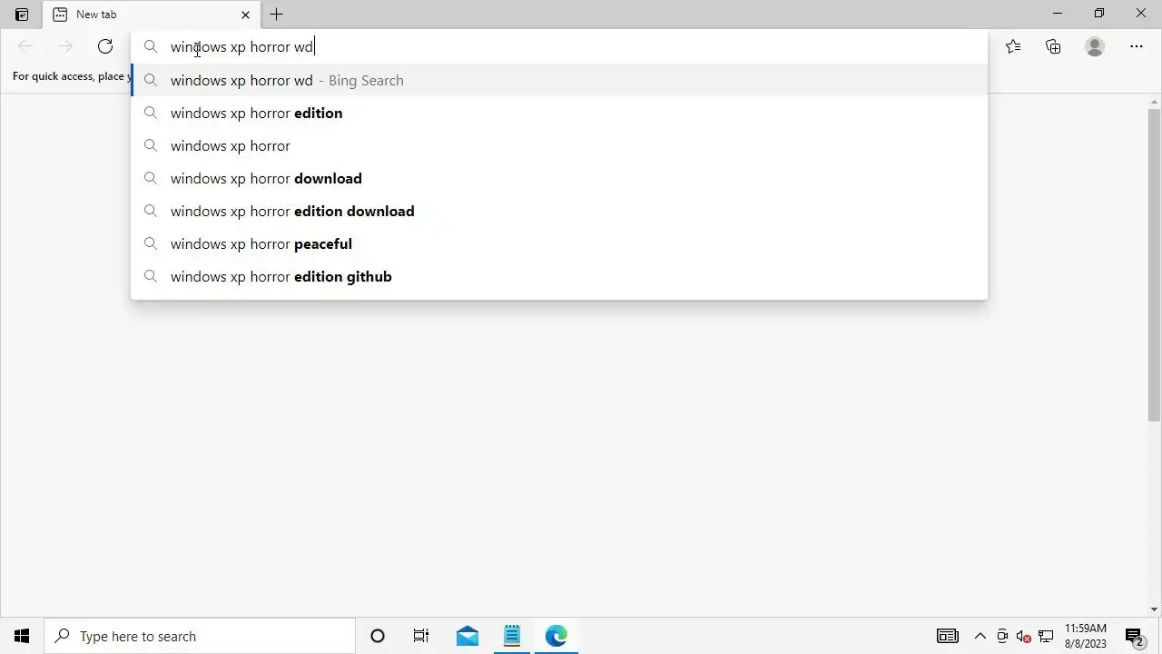The height and width of the screenshot is (654, 1162).
Task: Open the touch keyboard tray icon
Action: click(947, 636)
